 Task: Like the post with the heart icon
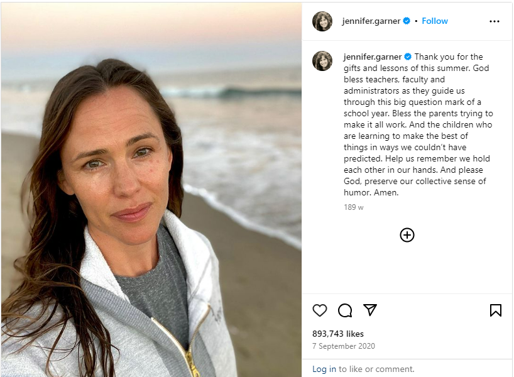point(320,310)
